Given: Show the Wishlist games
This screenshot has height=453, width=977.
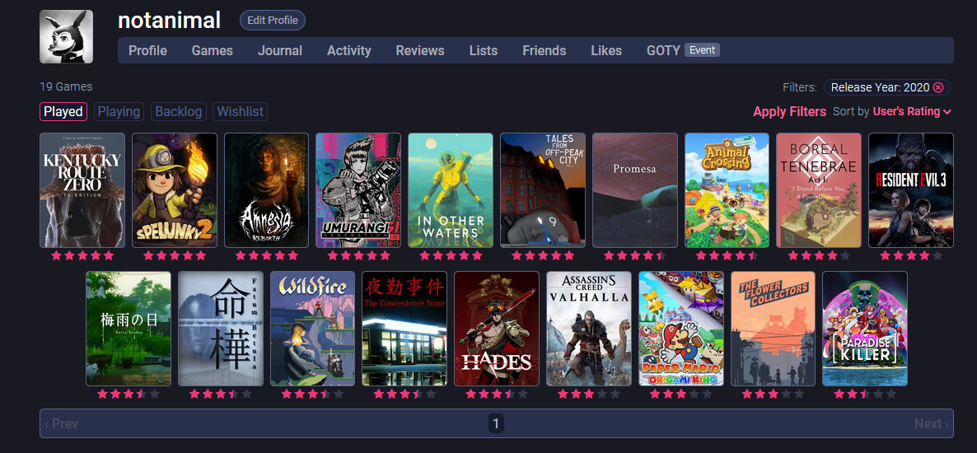Looking at the screenshot, I should coord(241,111).
